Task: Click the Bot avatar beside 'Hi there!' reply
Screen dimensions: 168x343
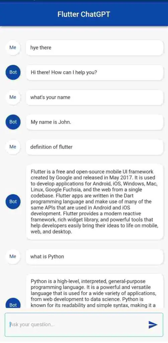Action: click(13, 72)
